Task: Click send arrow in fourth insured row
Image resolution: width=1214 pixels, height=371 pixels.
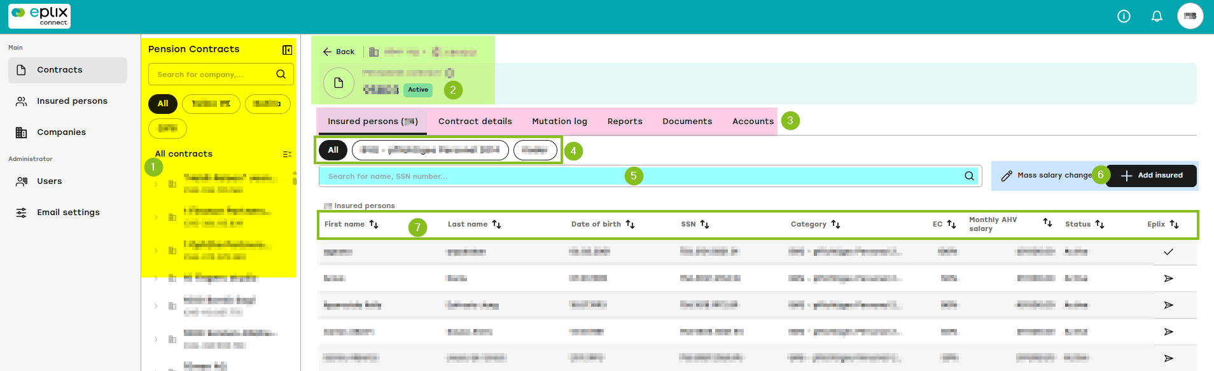Action: pyautogui.click(x=1168, y=332)
